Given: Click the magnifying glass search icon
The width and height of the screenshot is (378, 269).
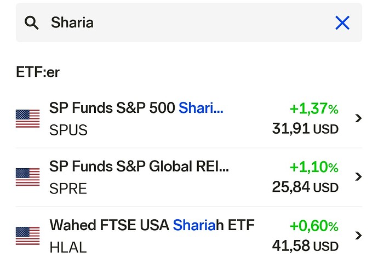Looking at the screenshot, I should pyautogui.click(x=32, y=23).
